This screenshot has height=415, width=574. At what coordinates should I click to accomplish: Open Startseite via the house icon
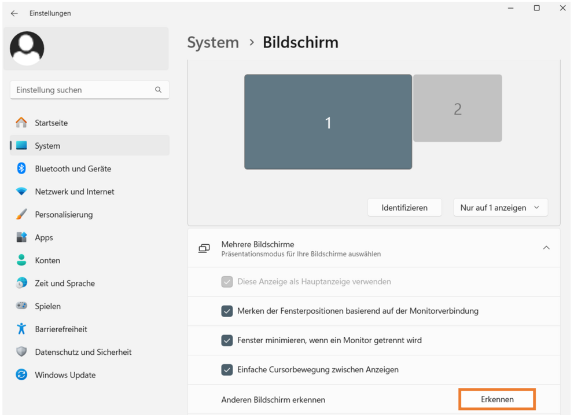pyautogui.click(x=21, y=122)
